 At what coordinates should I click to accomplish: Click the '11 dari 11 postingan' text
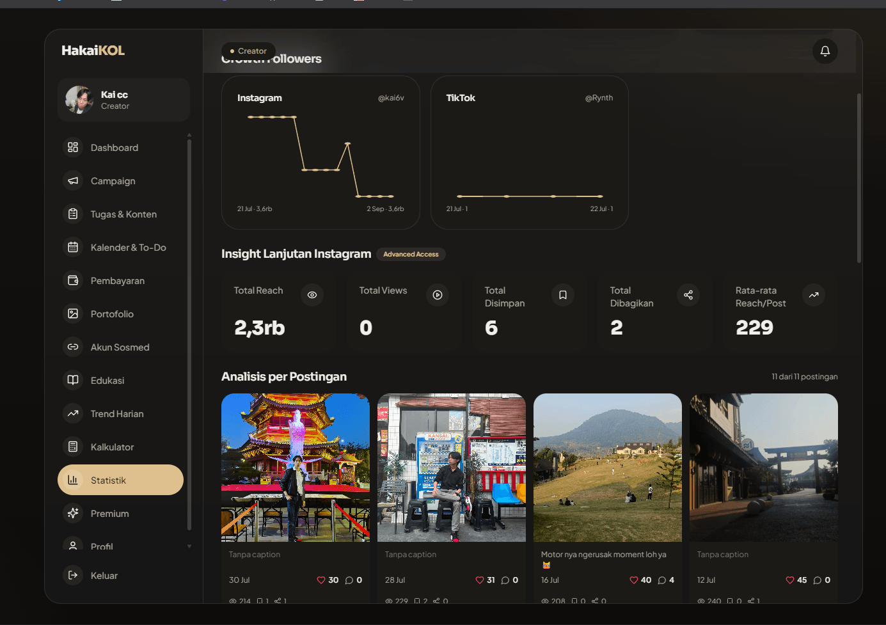[804, 377]
